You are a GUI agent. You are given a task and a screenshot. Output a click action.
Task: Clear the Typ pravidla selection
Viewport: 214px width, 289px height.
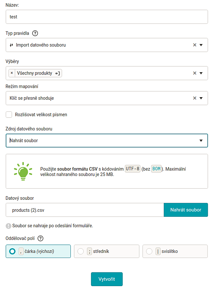[195, 45]
